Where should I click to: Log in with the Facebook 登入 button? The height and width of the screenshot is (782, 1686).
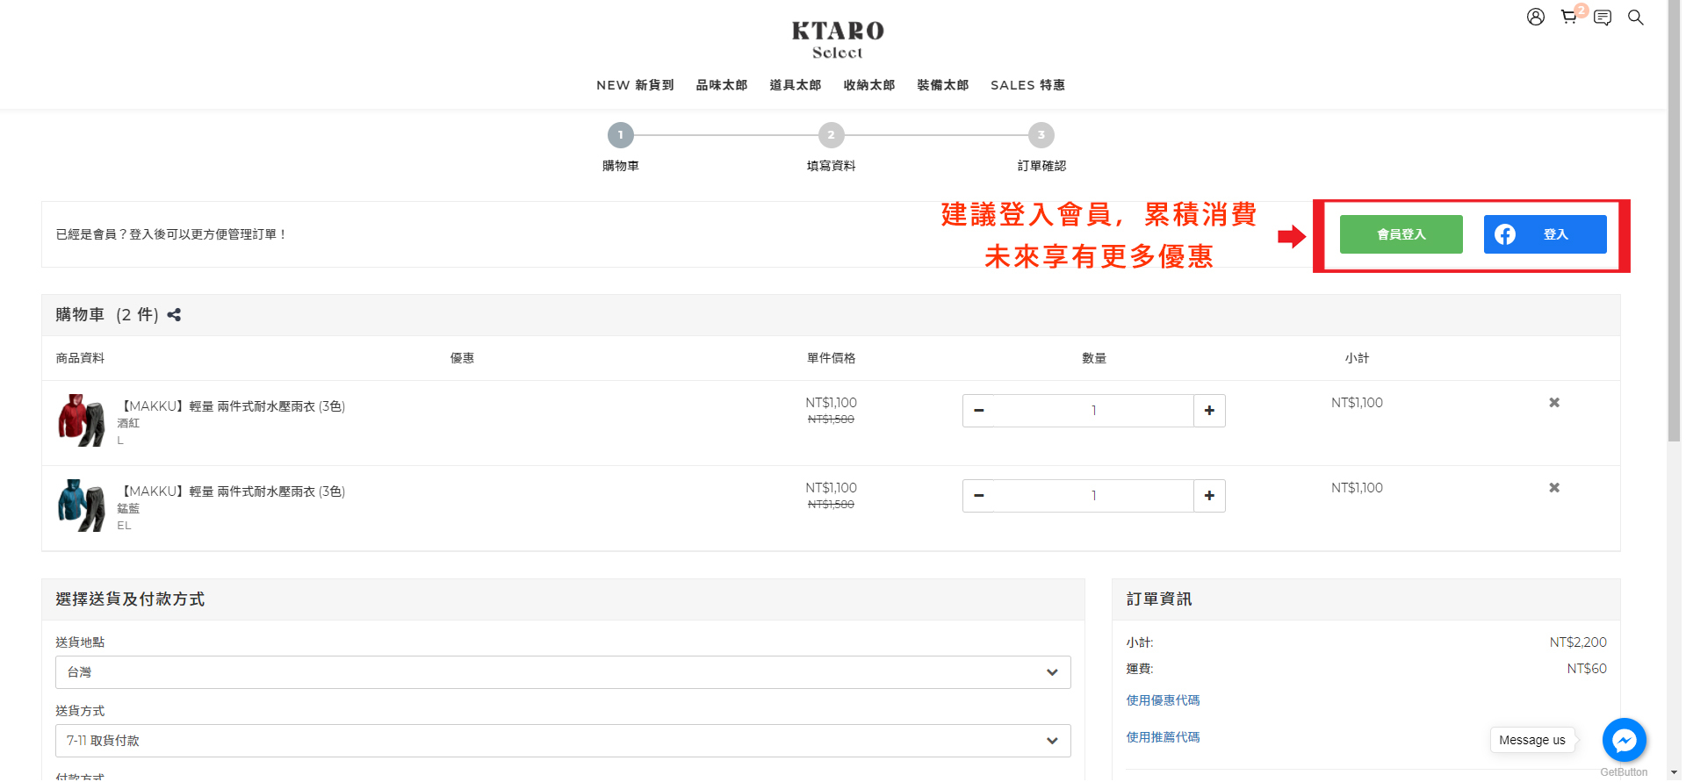[1545, 234]
